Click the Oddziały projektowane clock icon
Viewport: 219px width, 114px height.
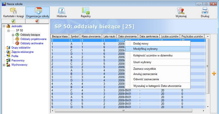tap(17, 39)
